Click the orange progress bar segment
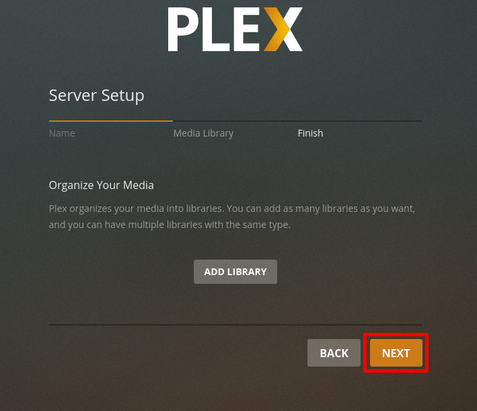Image resolution: width=477 pixels, height=411 pixels. click(x=111, y=121)
